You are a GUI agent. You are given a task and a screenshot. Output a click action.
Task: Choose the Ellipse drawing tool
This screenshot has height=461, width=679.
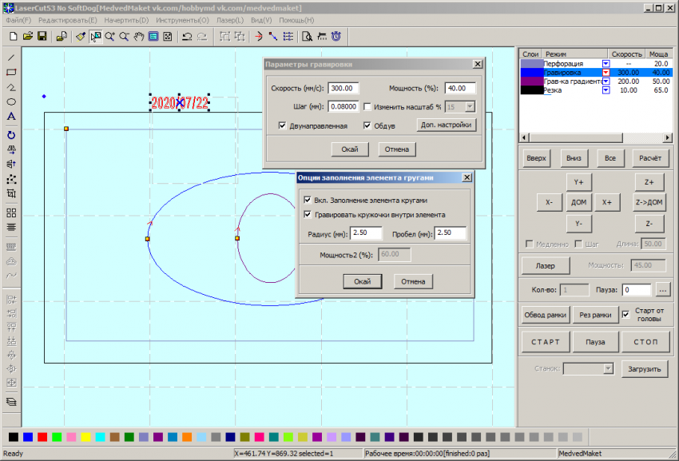pyautogui.click(x=11, y=102)
